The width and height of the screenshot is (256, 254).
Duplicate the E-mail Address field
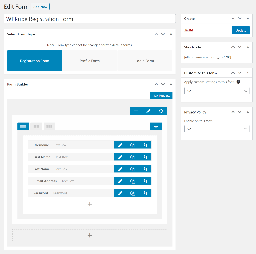[133, 181]
